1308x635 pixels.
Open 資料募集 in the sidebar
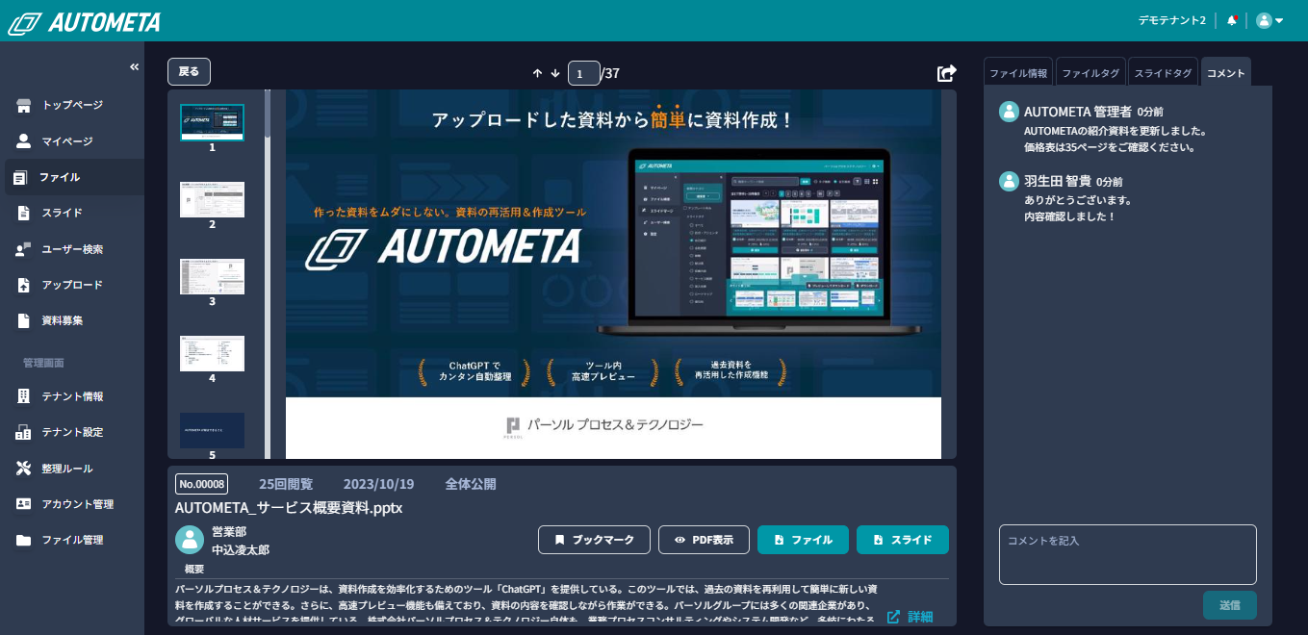(x=72, y=320)
